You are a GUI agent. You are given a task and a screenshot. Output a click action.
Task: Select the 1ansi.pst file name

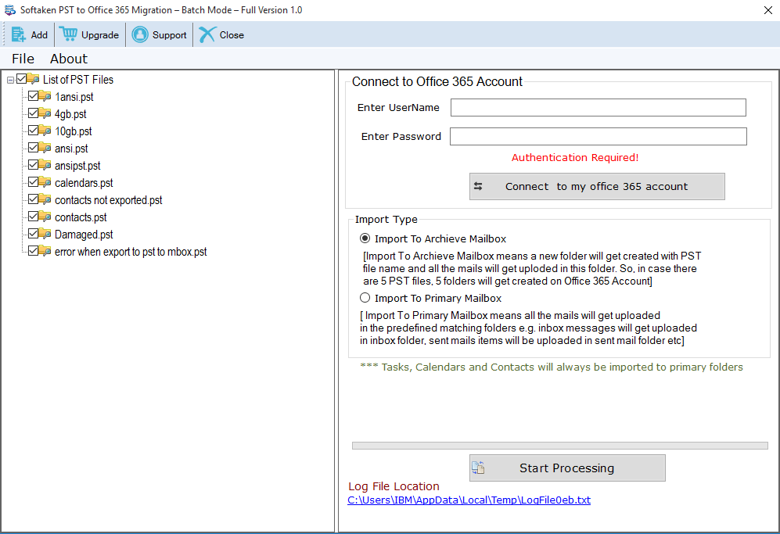point(74,97)
